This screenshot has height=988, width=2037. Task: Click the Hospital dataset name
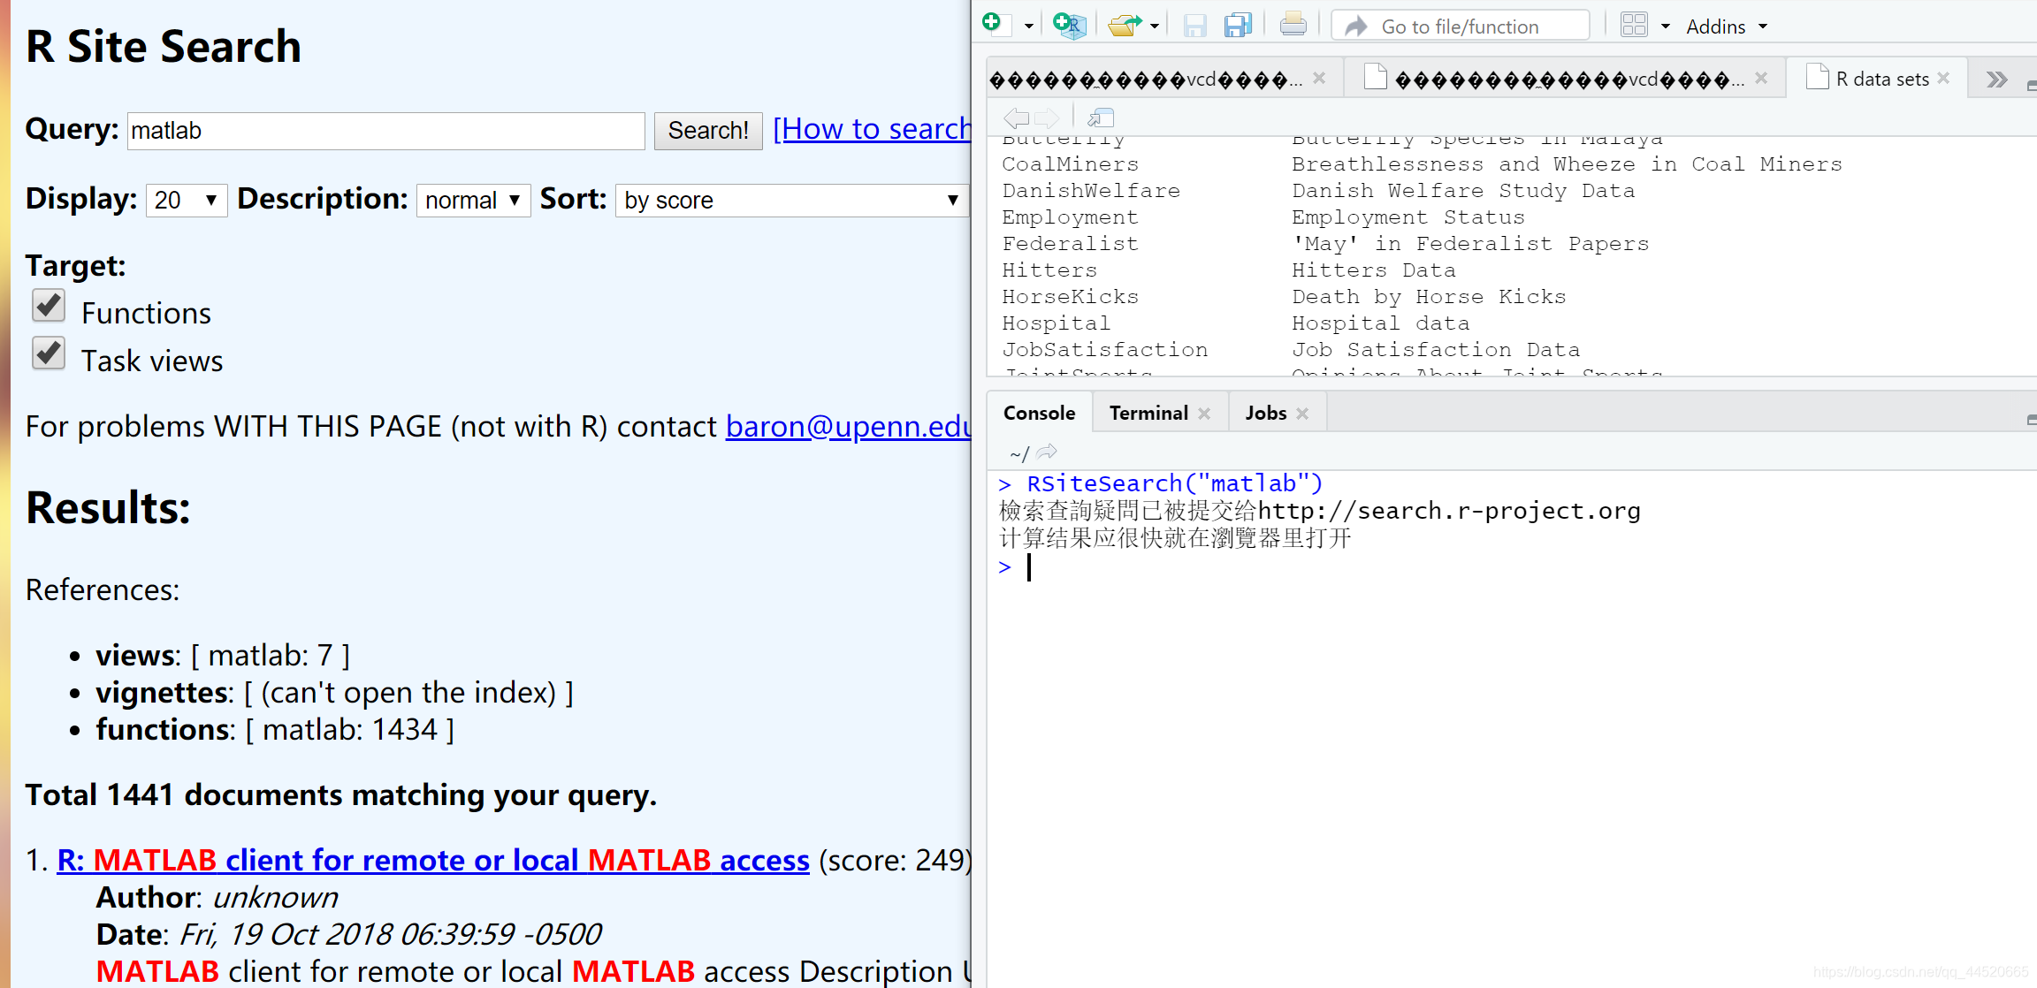point(1056,323)
